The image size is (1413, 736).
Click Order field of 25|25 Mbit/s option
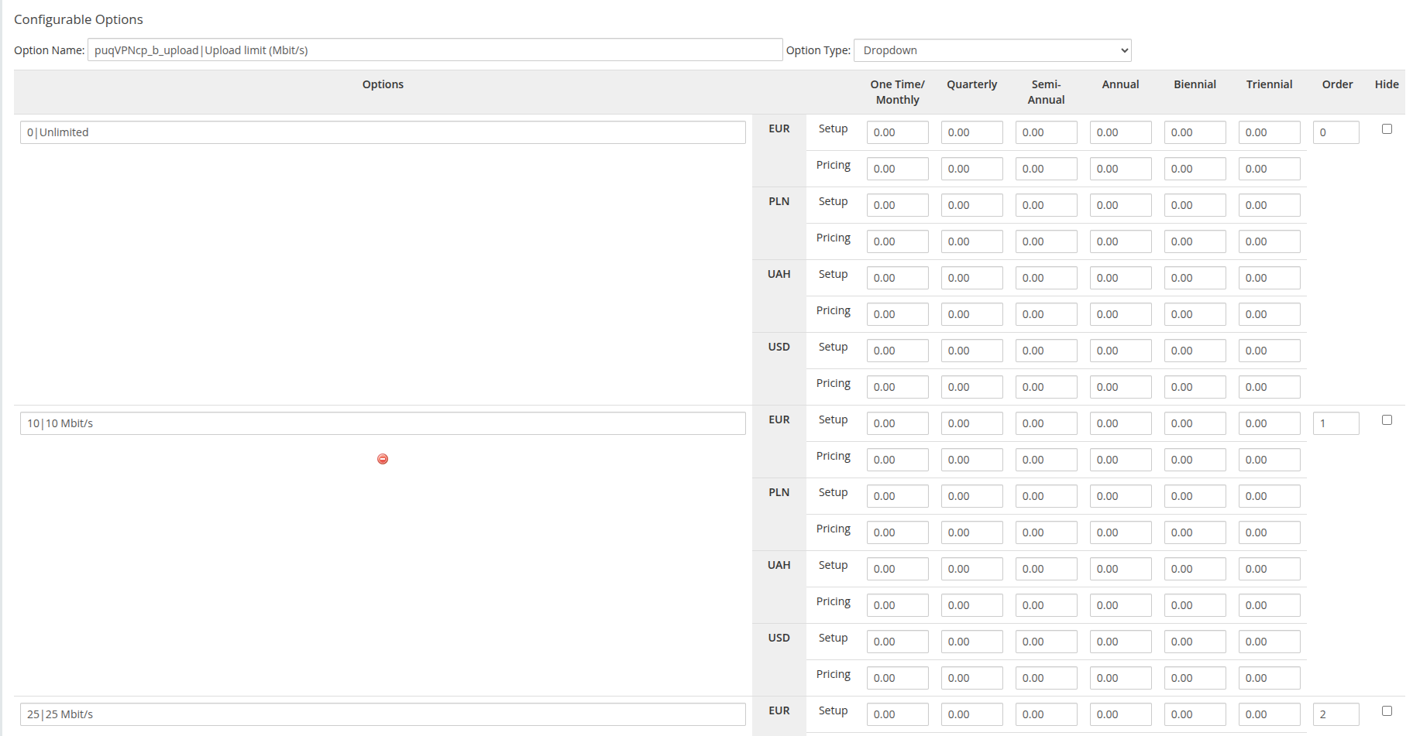tap(1336, 714)
